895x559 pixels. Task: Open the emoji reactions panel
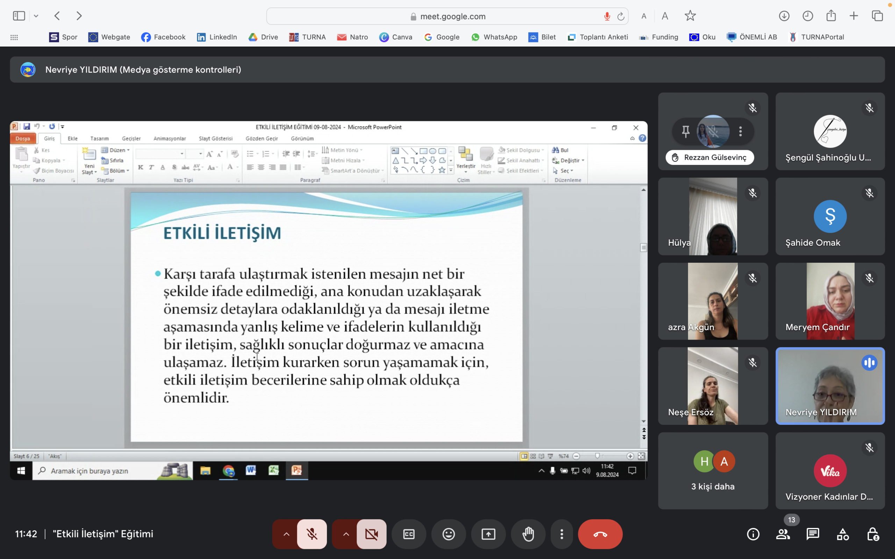click(449, 534)
